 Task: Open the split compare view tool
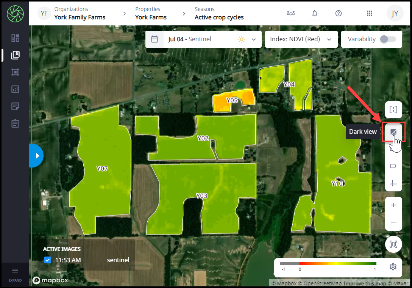393,110
